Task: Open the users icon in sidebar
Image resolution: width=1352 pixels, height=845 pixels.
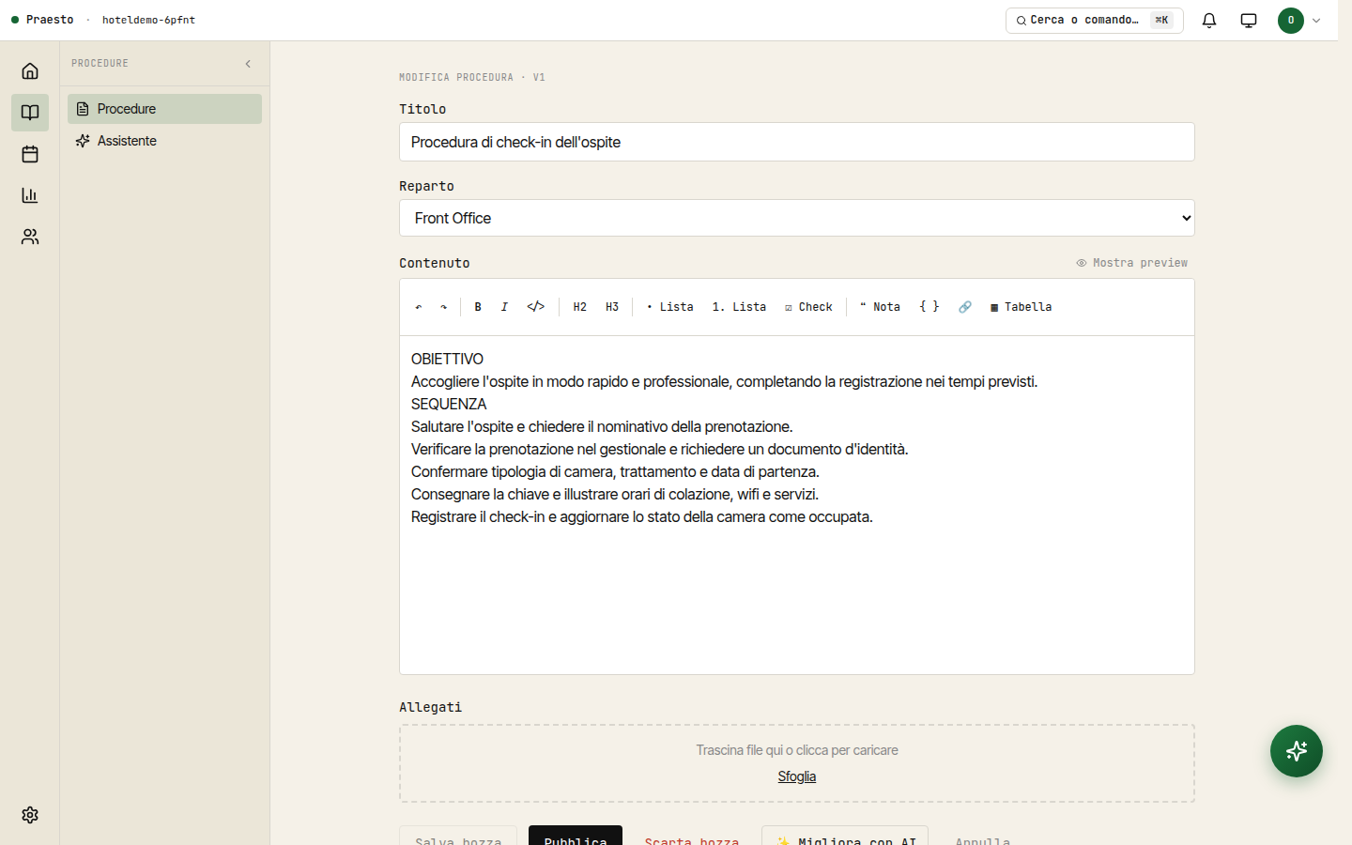Action: tap(30, 237)
